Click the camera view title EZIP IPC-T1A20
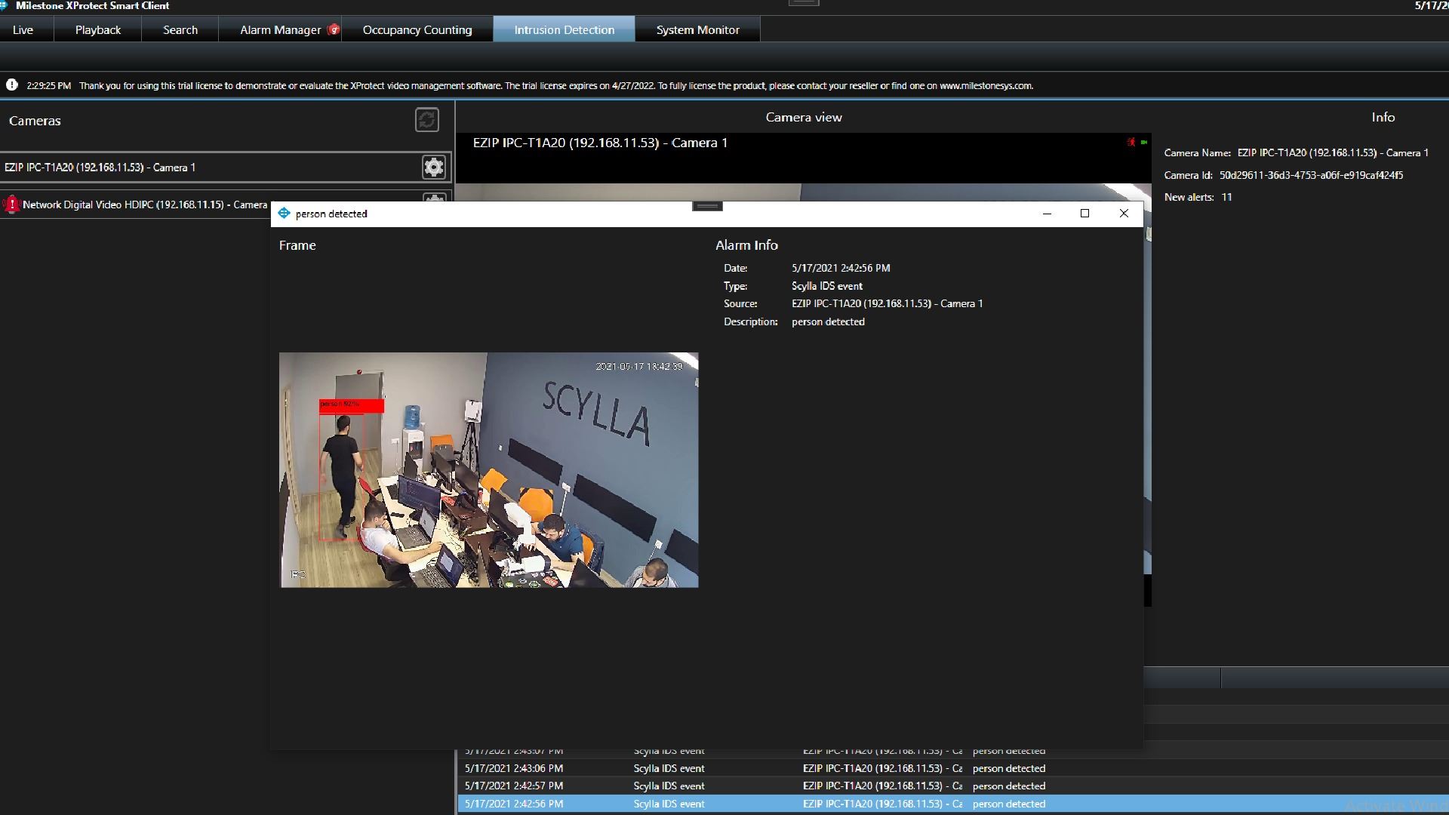Screen dimensions: 1449x815 point(600,143)
